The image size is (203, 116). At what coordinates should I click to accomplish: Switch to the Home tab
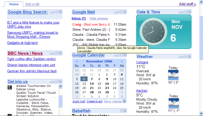(x=14, y=4)
